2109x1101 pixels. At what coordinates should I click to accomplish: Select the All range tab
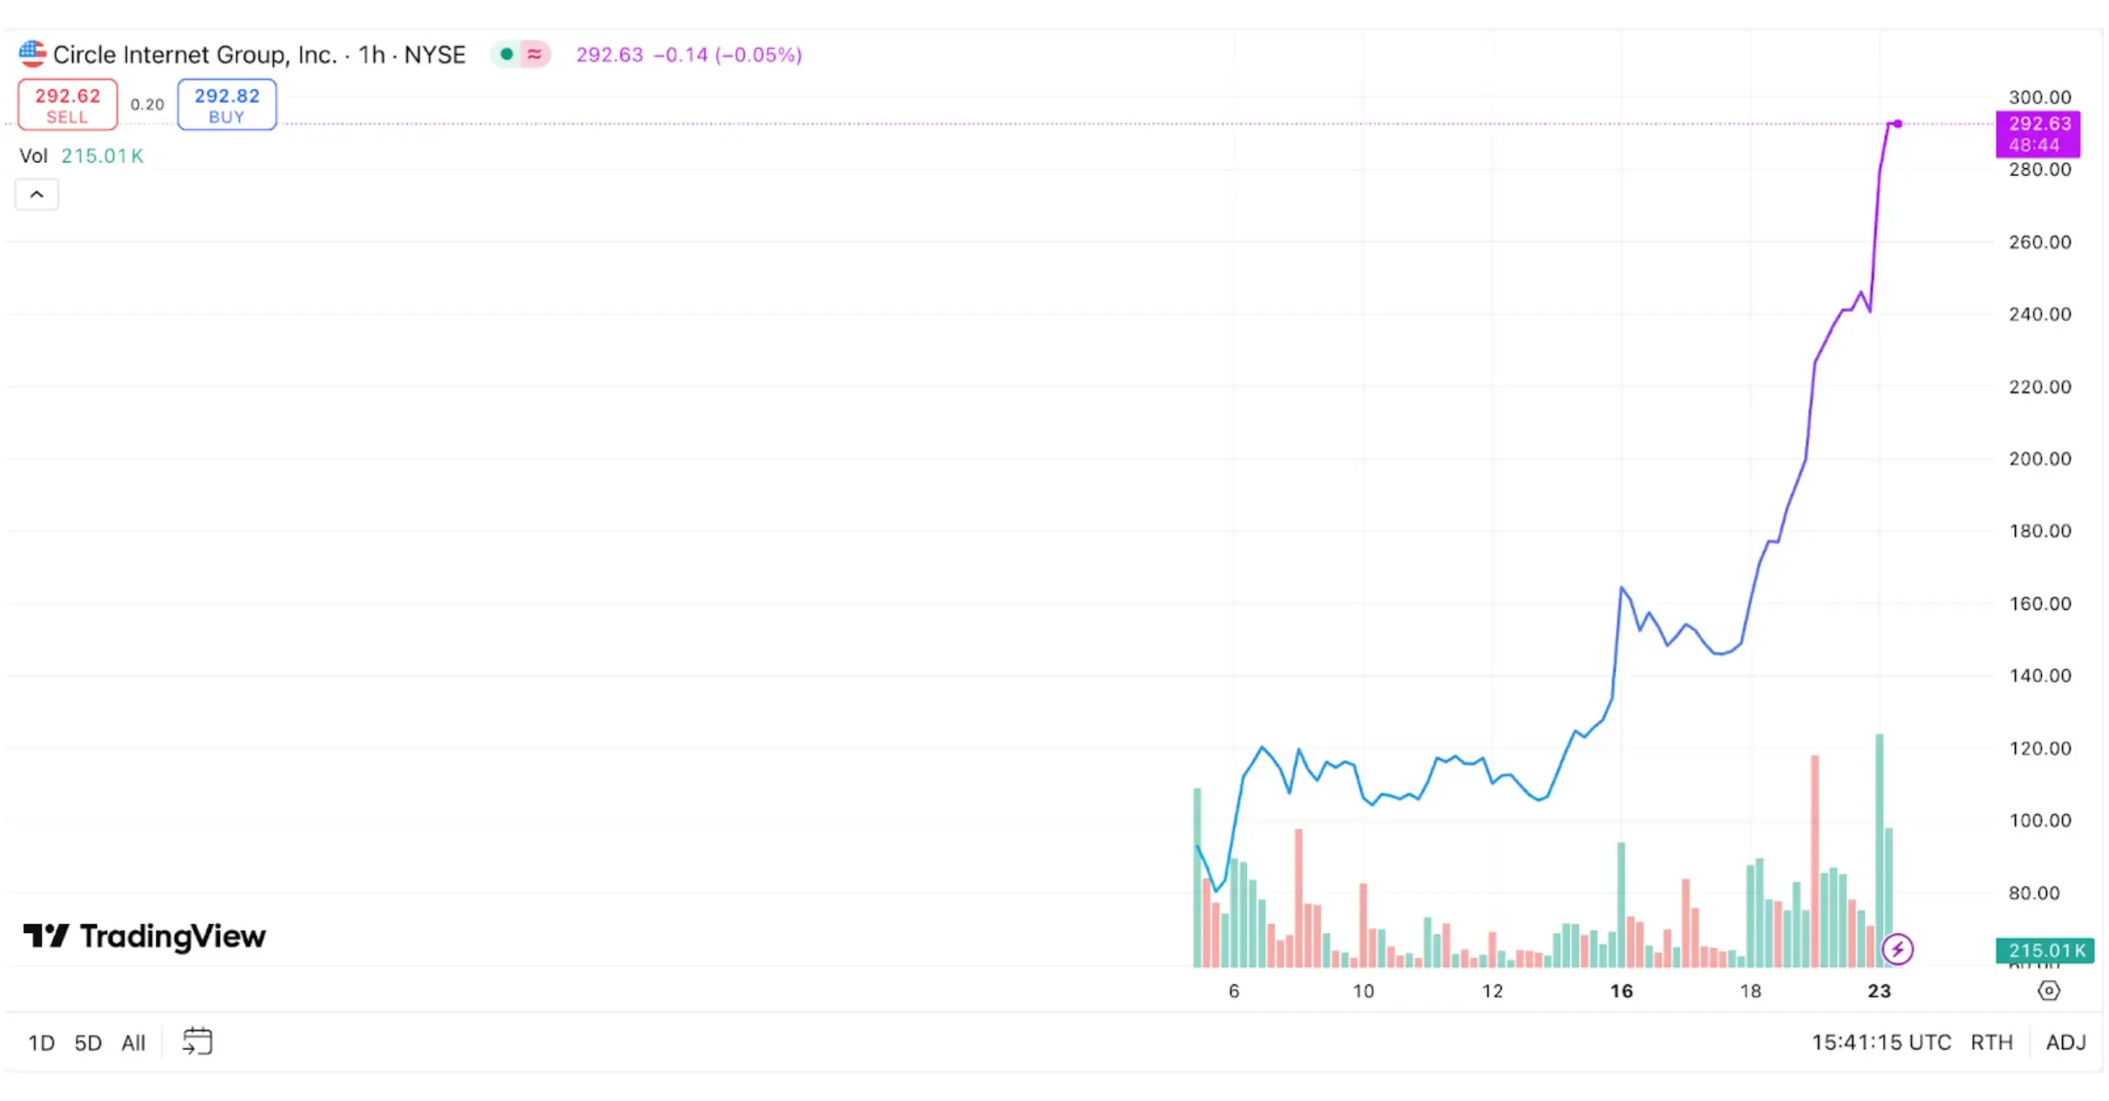pos(132,1042)
